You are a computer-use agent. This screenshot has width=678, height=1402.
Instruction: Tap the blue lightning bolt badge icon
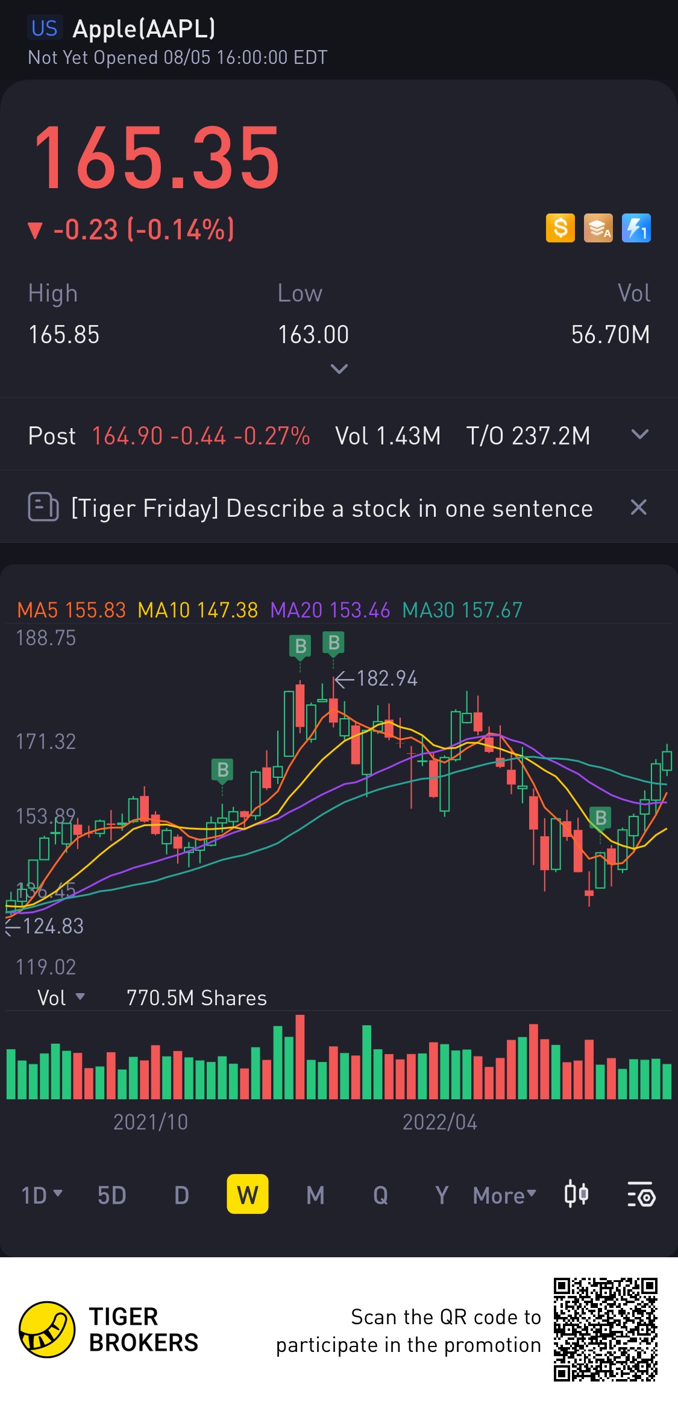636,229
